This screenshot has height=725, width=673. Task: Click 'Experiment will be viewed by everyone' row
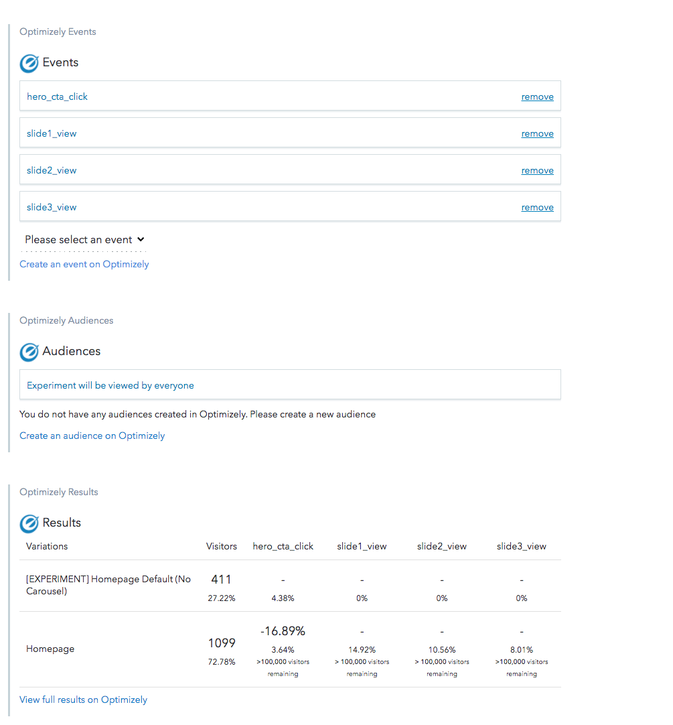(290, 384)
